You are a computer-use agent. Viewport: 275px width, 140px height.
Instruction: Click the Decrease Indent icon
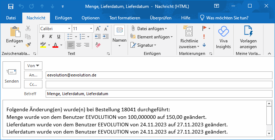(x=98, y=37)
